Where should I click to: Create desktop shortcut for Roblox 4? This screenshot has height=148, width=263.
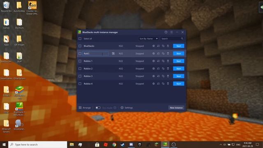coord(158,84)
